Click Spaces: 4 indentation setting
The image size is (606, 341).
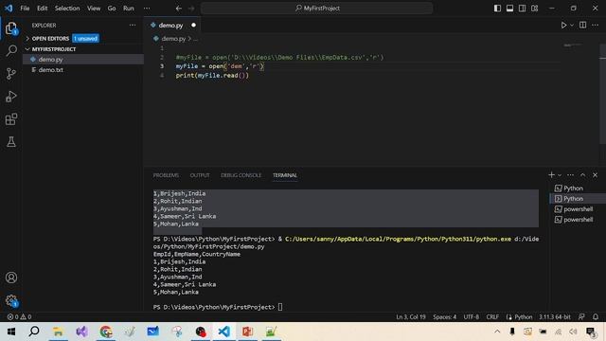[444, 317]
